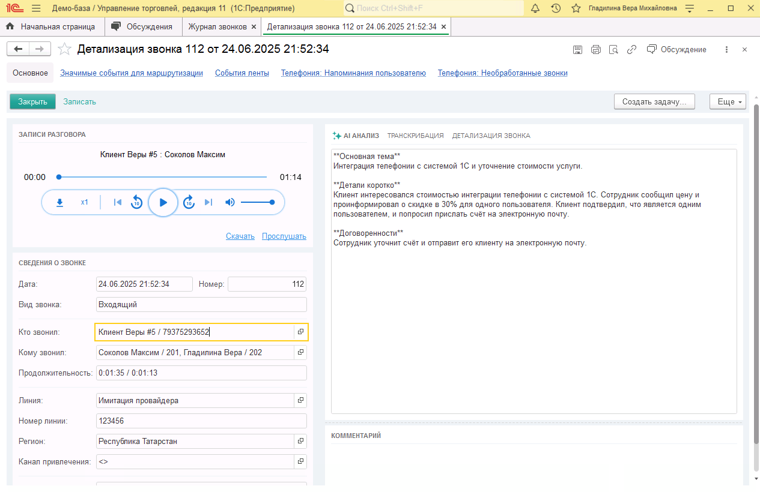
Task: Open the Кто звонил field selector
Action: coord(300,332)
